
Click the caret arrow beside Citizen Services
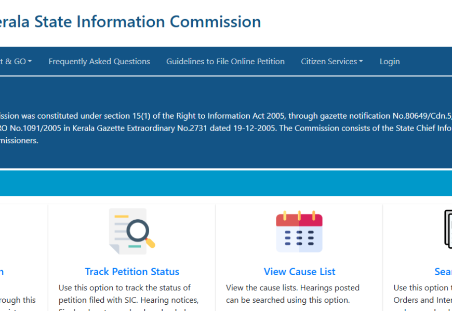coord(361,61)
